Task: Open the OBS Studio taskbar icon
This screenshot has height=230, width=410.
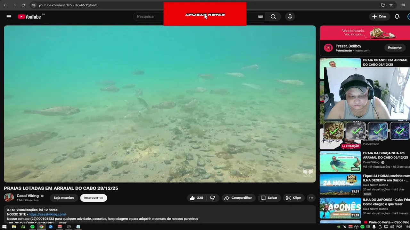Action: (69, 227)
